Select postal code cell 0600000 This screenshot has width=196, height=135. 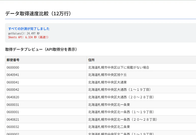pyautogui.click(x=46, y=67)
